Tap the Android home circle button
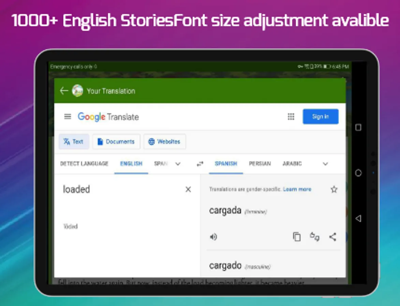 (358, 173)
